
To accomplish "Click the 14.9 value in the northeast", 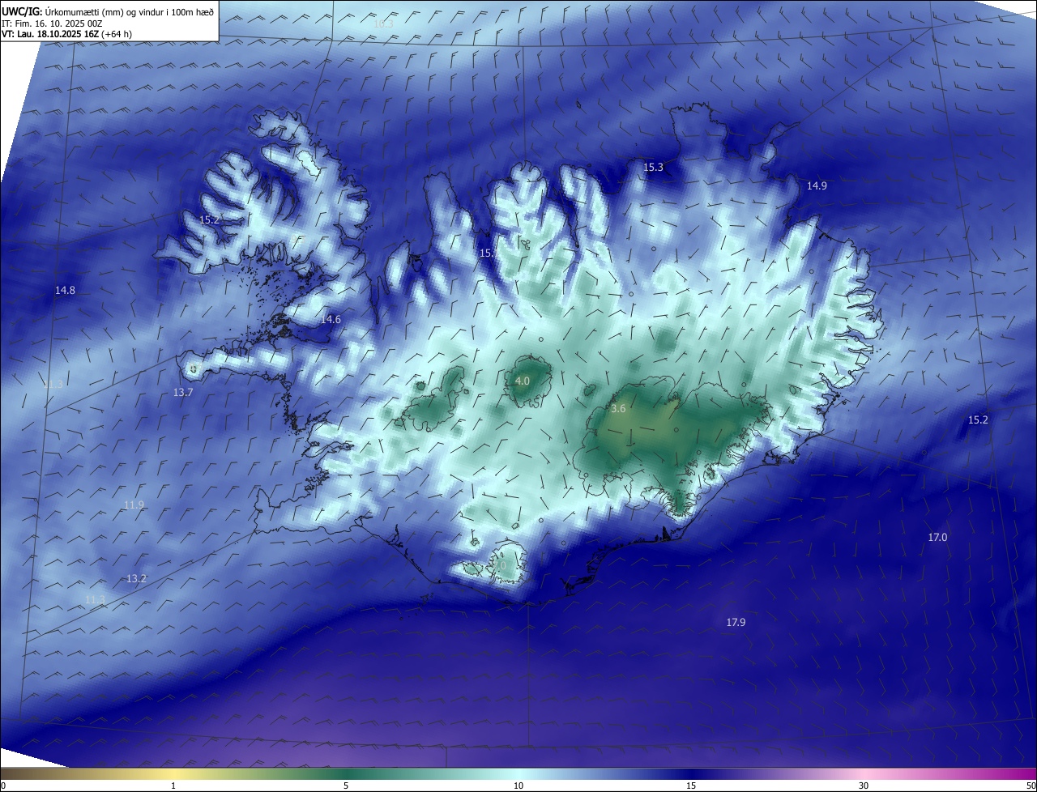I will click(817, 186).
